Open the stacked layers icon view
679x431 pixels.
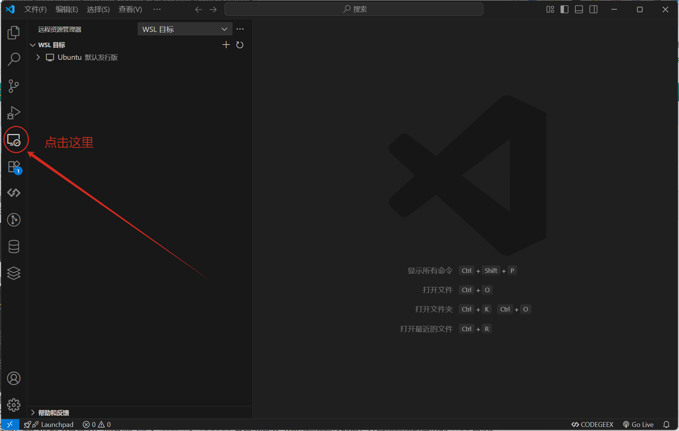pos(14,273)
